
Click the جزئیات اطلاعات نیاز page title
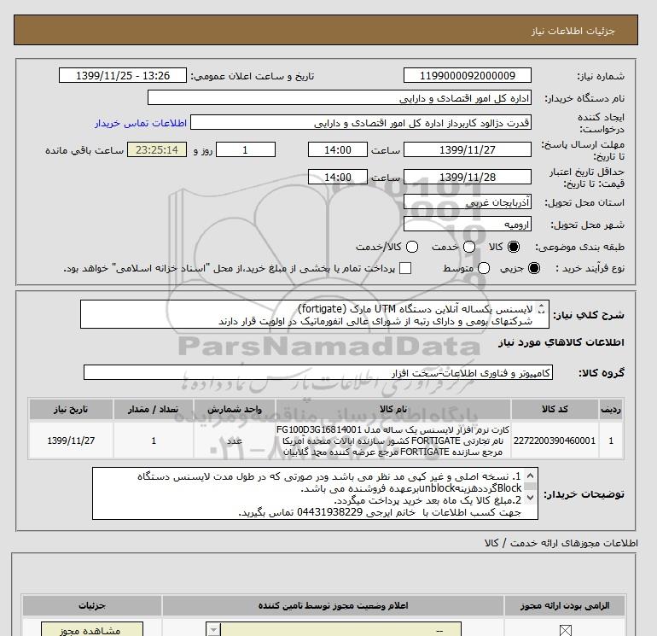point(573,31)
